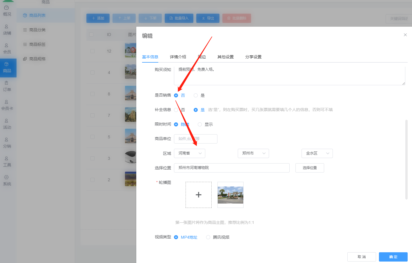
Task: Click the 下架 delist product button
Action: [150, 18]
